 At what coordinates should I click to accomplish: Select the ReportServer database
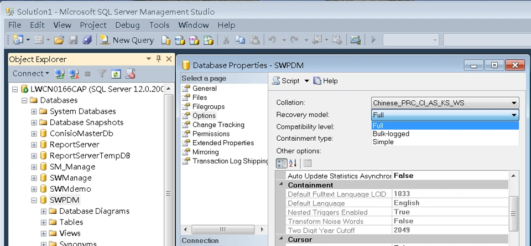[x=74, y=145]
